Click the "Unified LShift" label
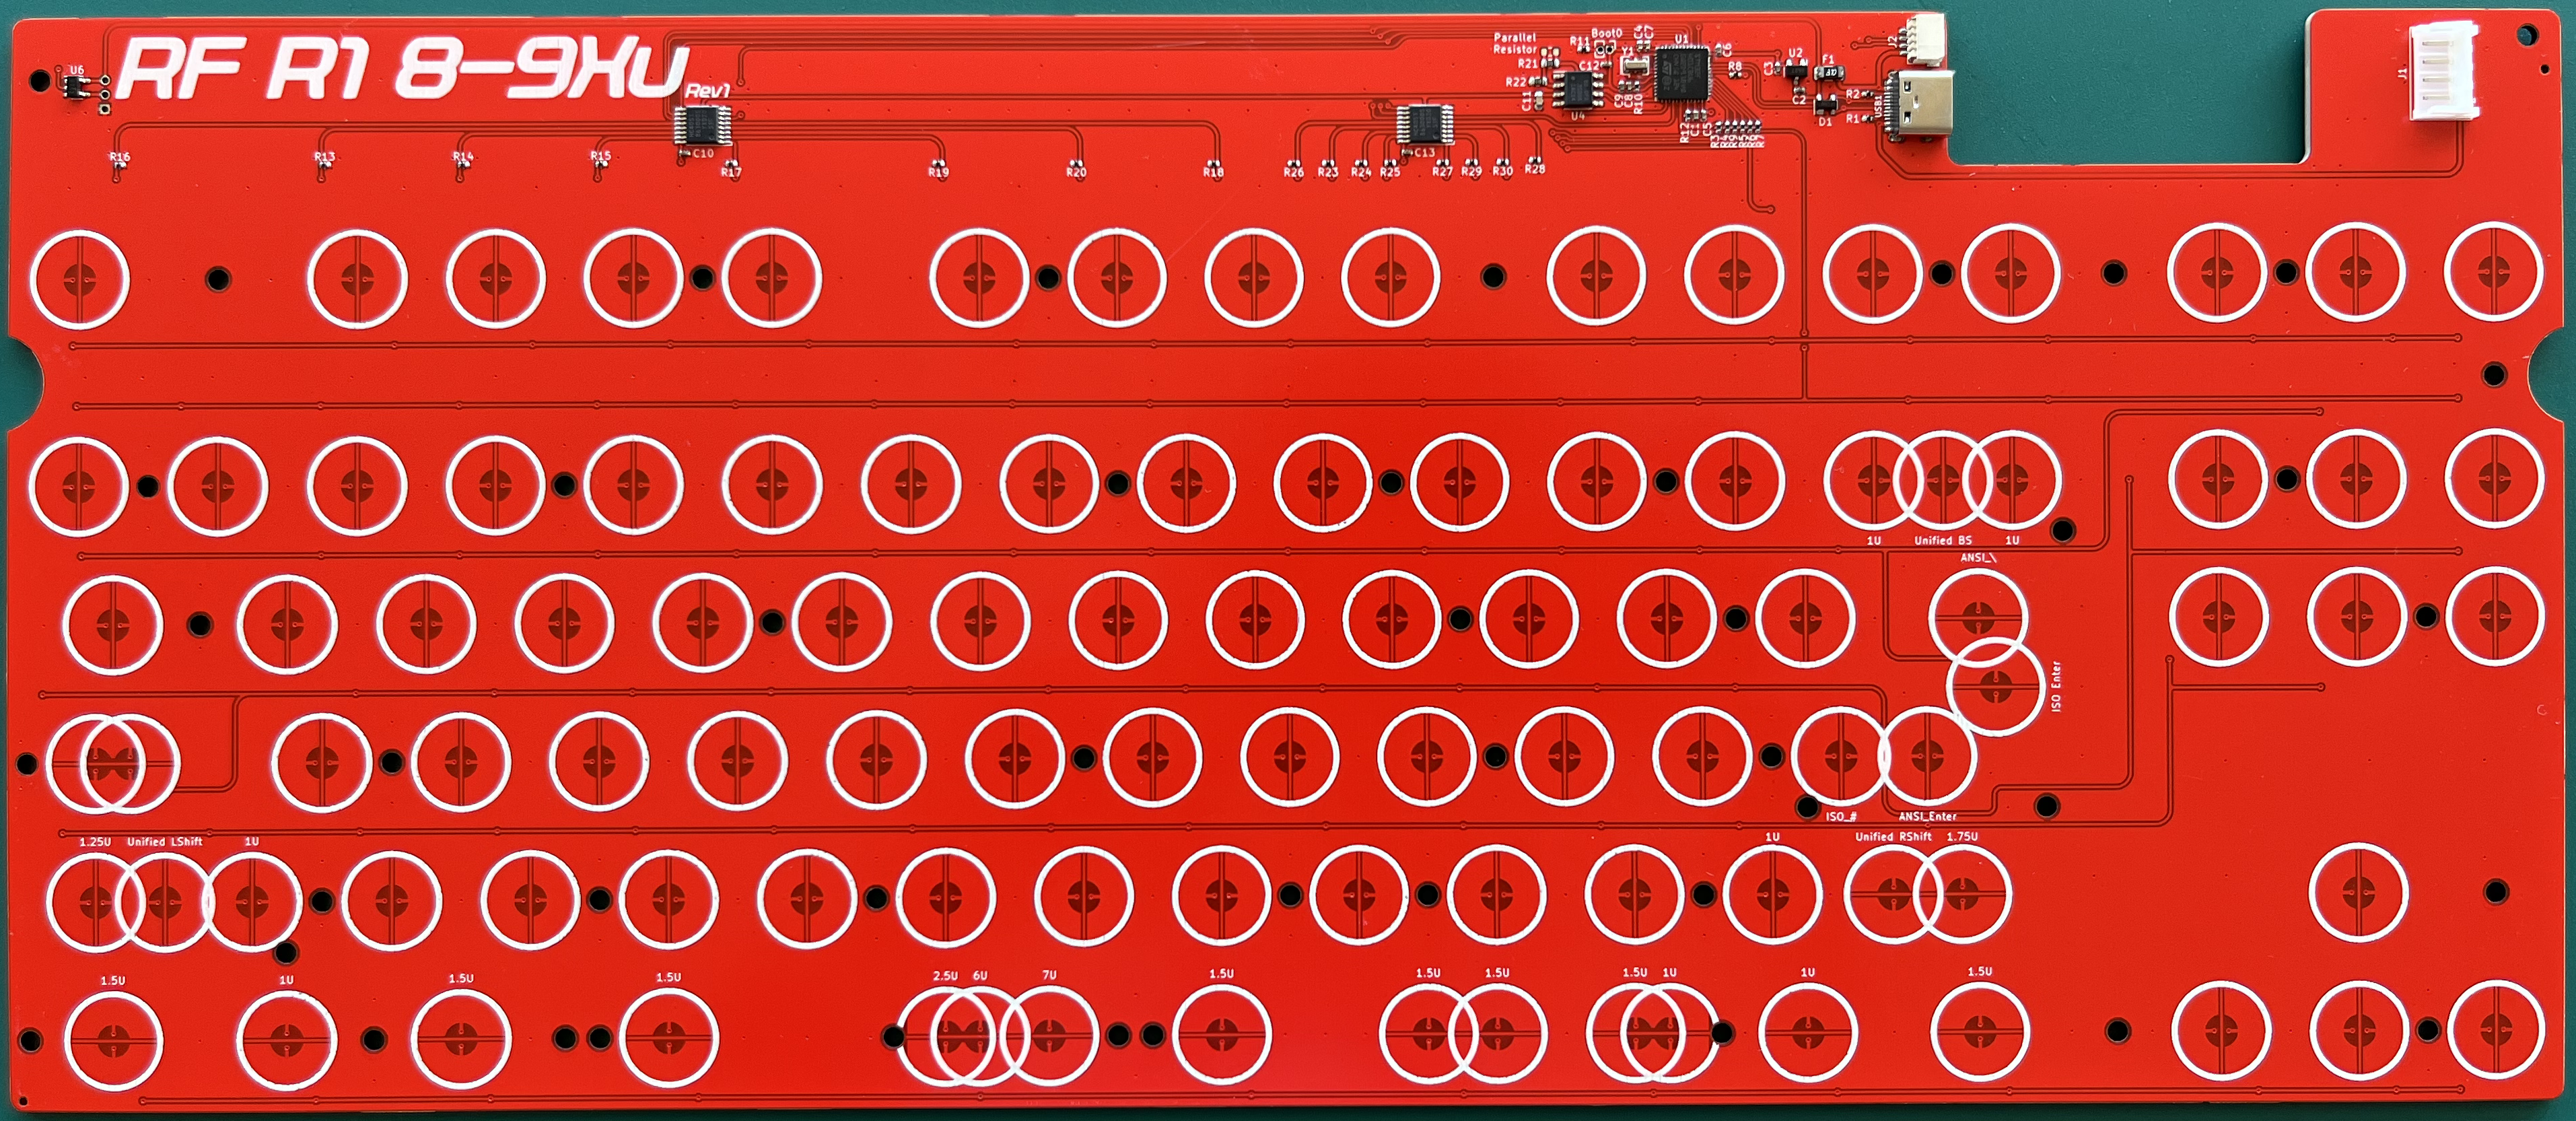Viewport: 2576px width, 1121px height. pos(164,842)
